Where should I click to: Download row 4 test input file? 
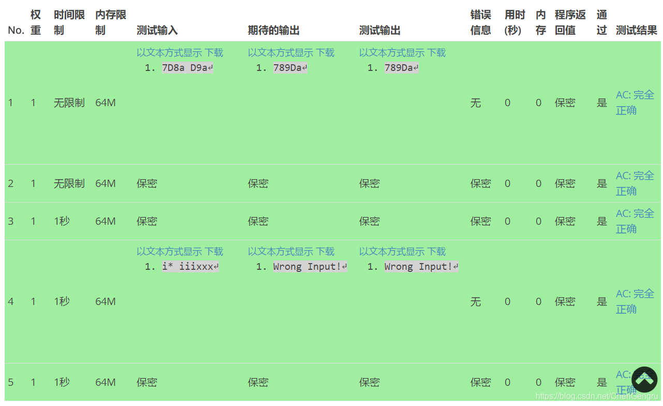point(214,252)
